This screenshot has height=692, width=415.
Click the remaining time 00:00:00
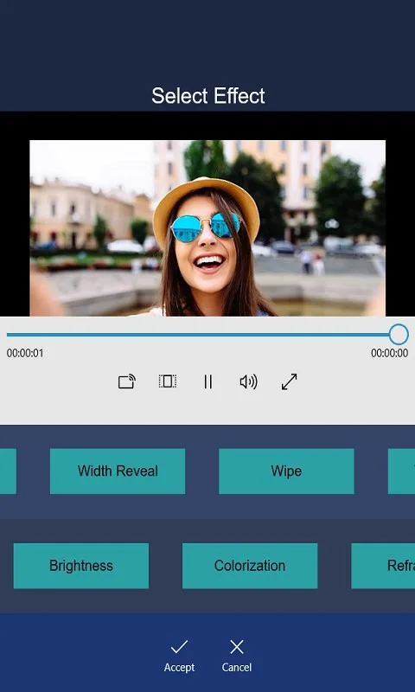tap(389, 353)
